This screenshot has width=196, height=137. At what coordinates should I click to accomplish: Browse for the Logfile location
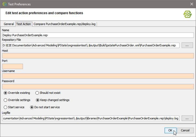[x=187, y=118]
